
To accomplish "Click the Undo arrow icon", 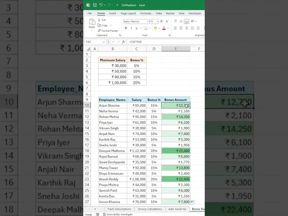I will (101, 5).
